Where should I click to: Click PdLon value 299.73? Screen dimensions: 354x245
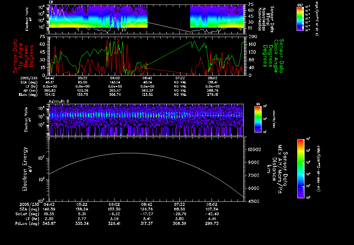point(212,224)
